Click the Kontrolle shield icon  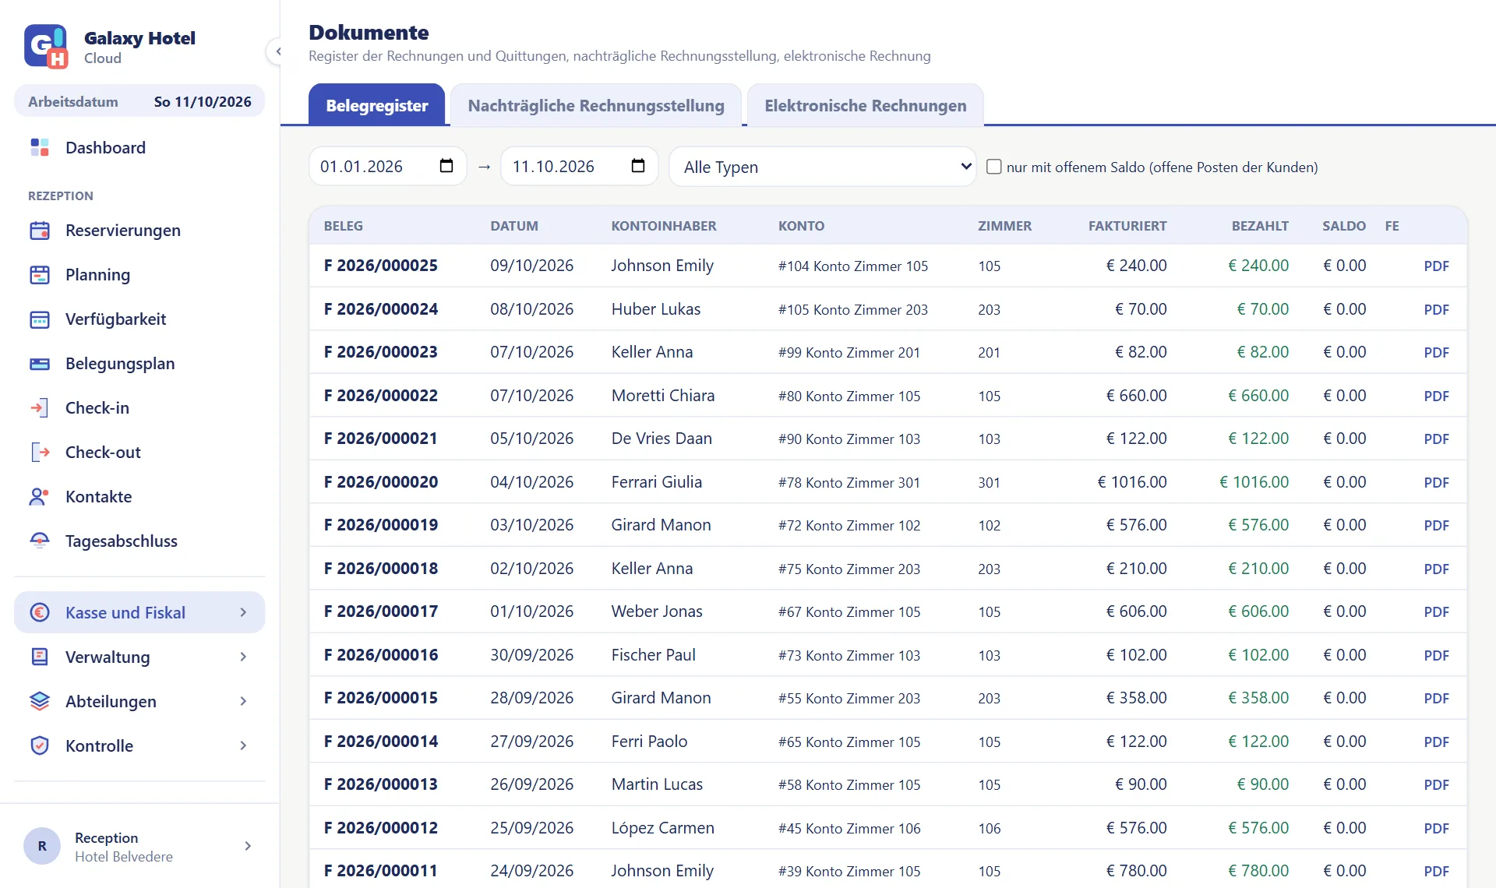coord(40,746)
